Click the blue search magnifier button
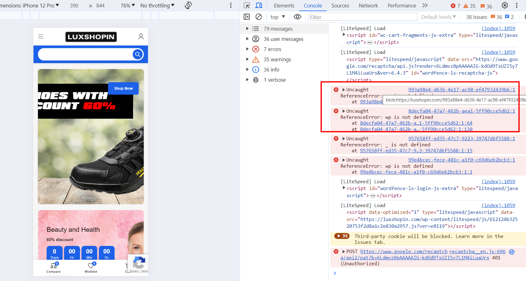 pyautogui.click(x=138, y=54)
